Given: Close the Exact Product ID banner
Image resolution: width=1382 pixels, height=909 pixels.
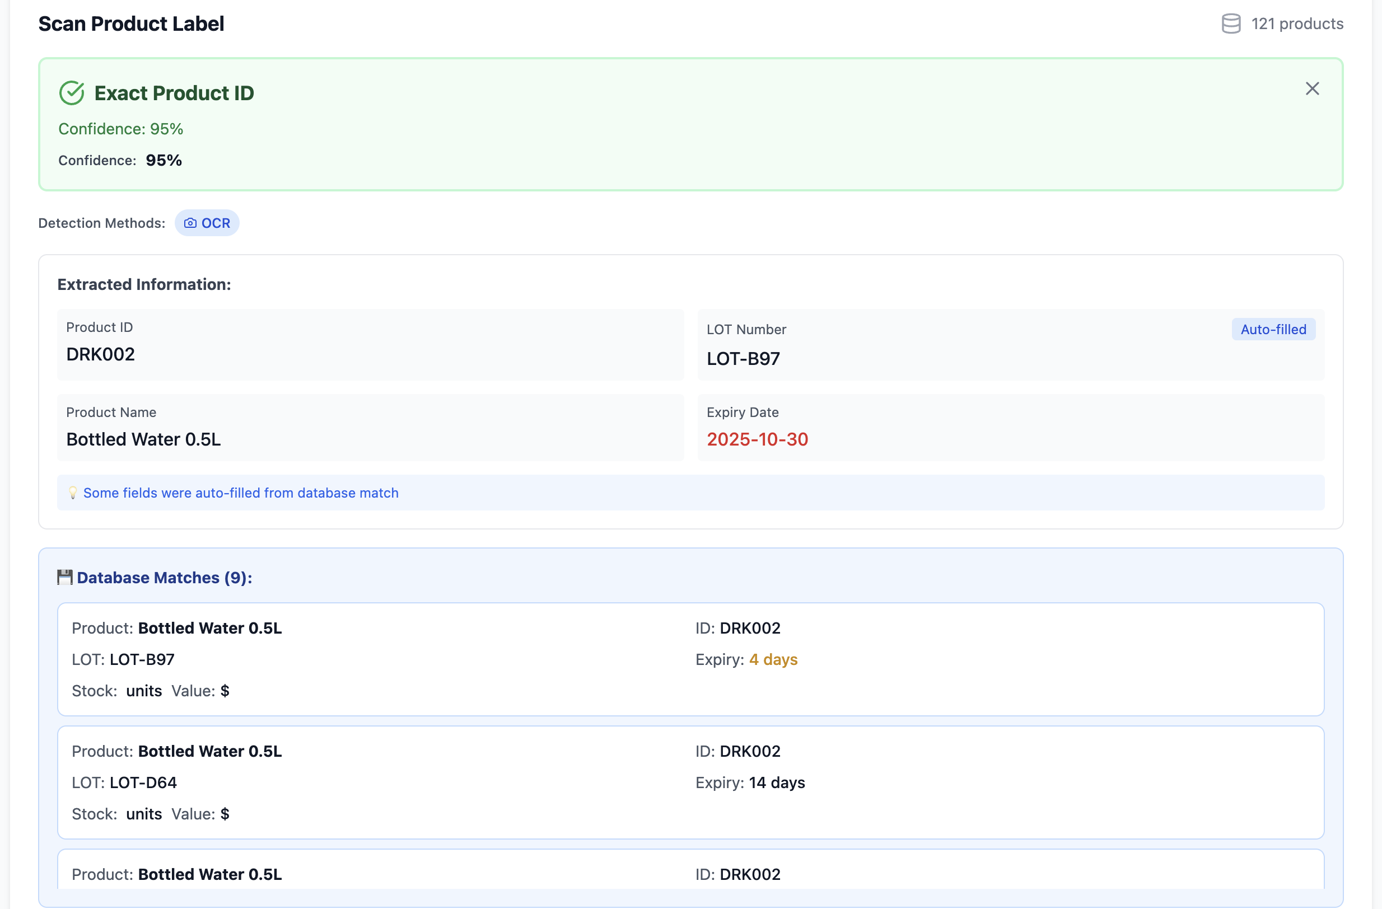Looking at the screenshot, I should point(1312,89).
